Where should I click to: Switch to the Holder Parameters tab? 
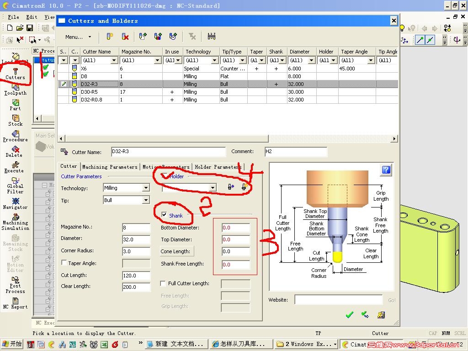(x=218, y=167)
